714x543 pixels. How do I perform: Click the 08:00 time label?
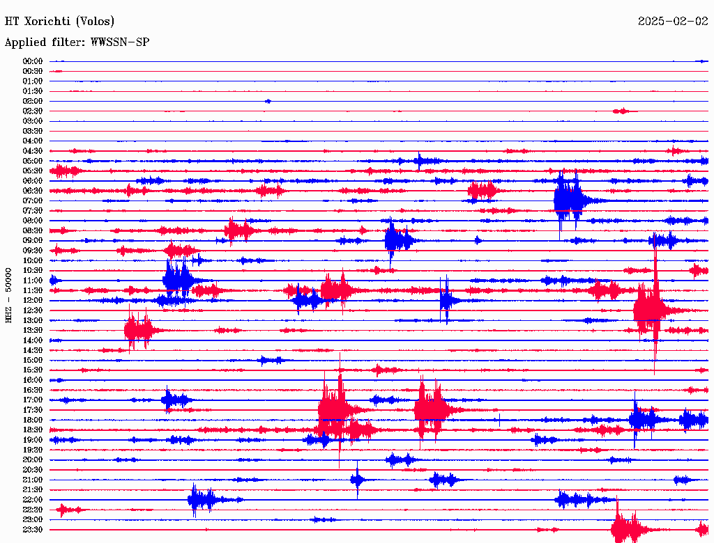(x=33, y=221)
